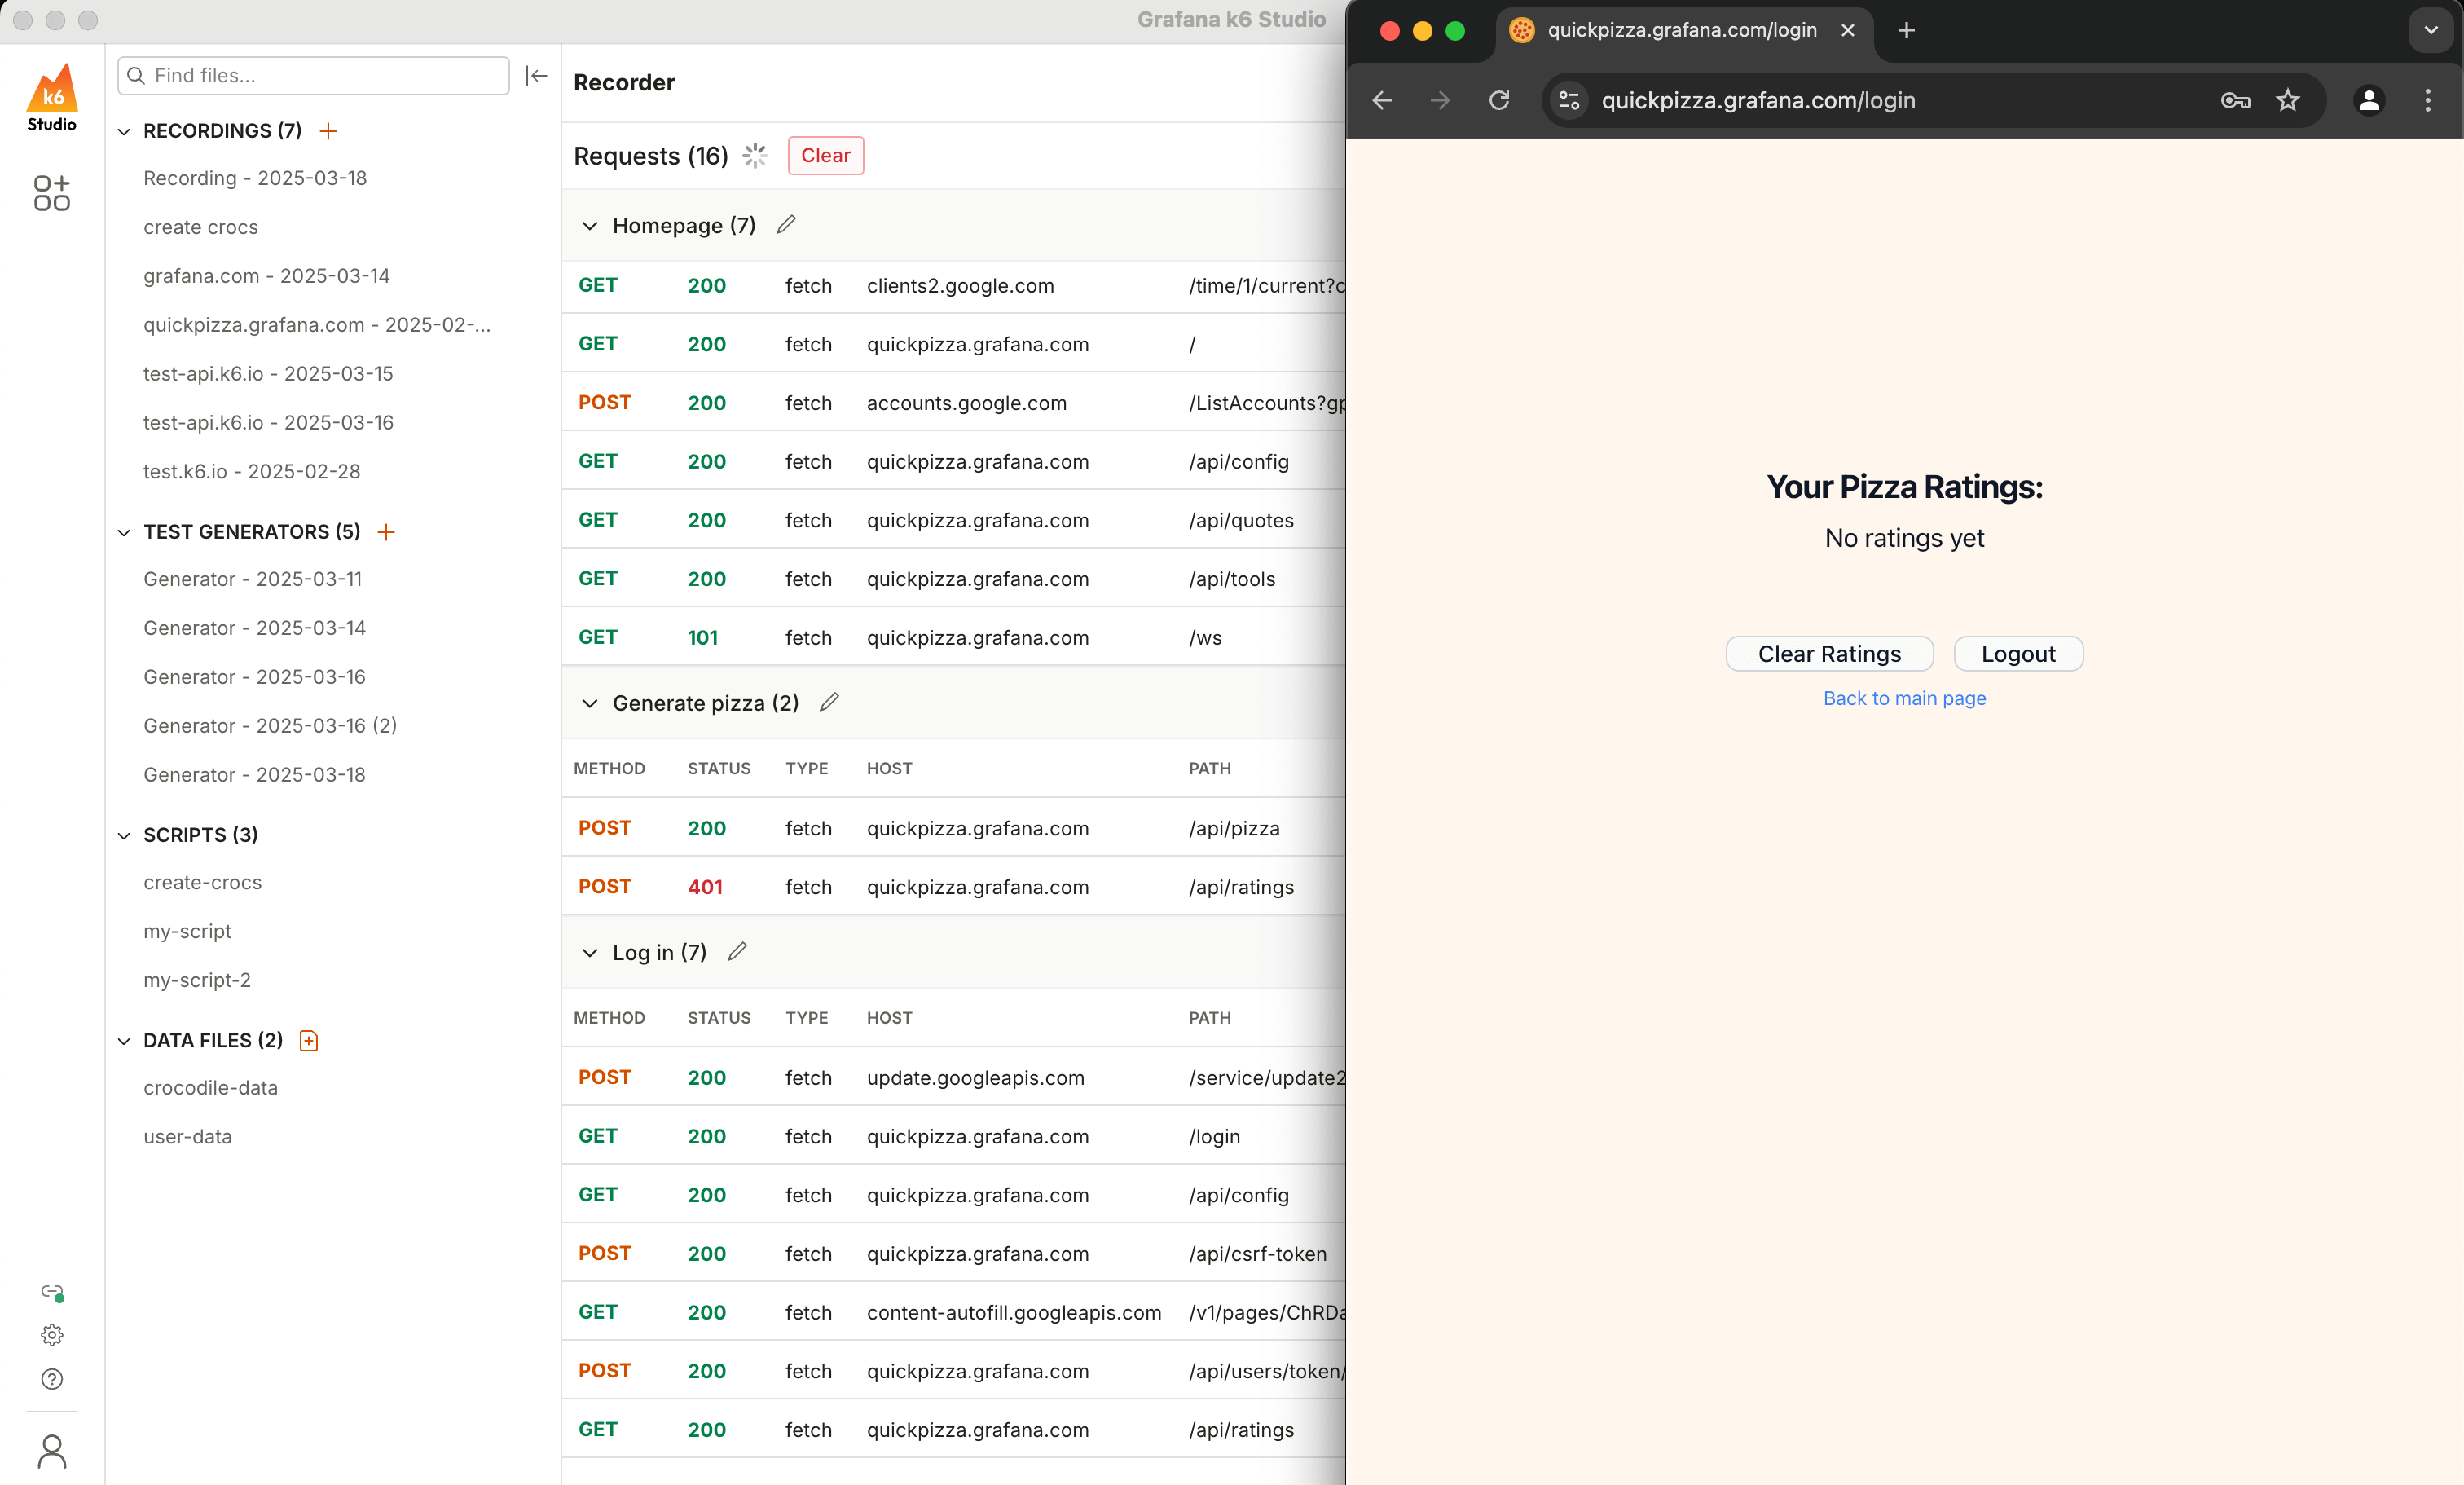
Task: Click the Clear requests button
Action: pos(825,156)
